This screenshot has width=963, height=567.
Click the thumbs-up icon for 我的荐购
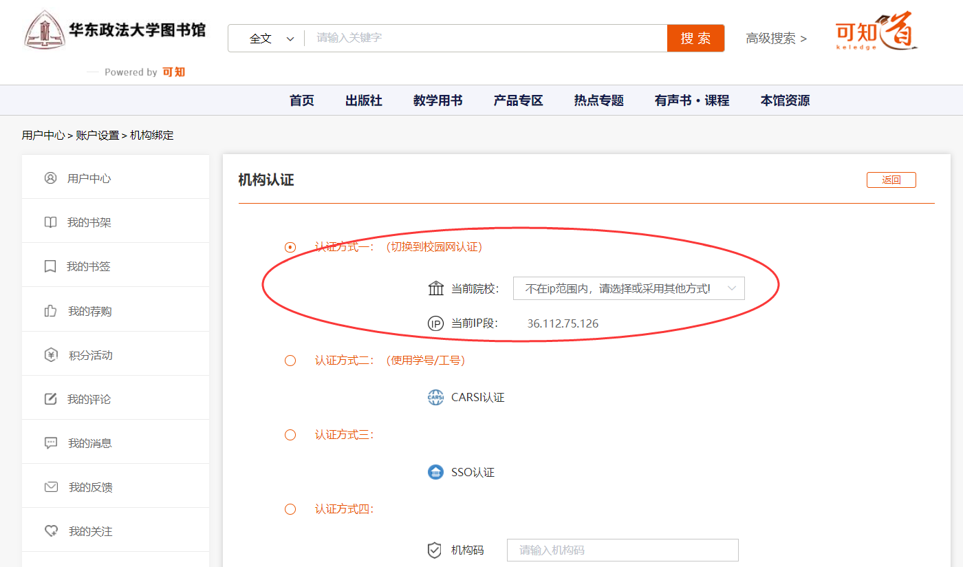tap(50, 311)
